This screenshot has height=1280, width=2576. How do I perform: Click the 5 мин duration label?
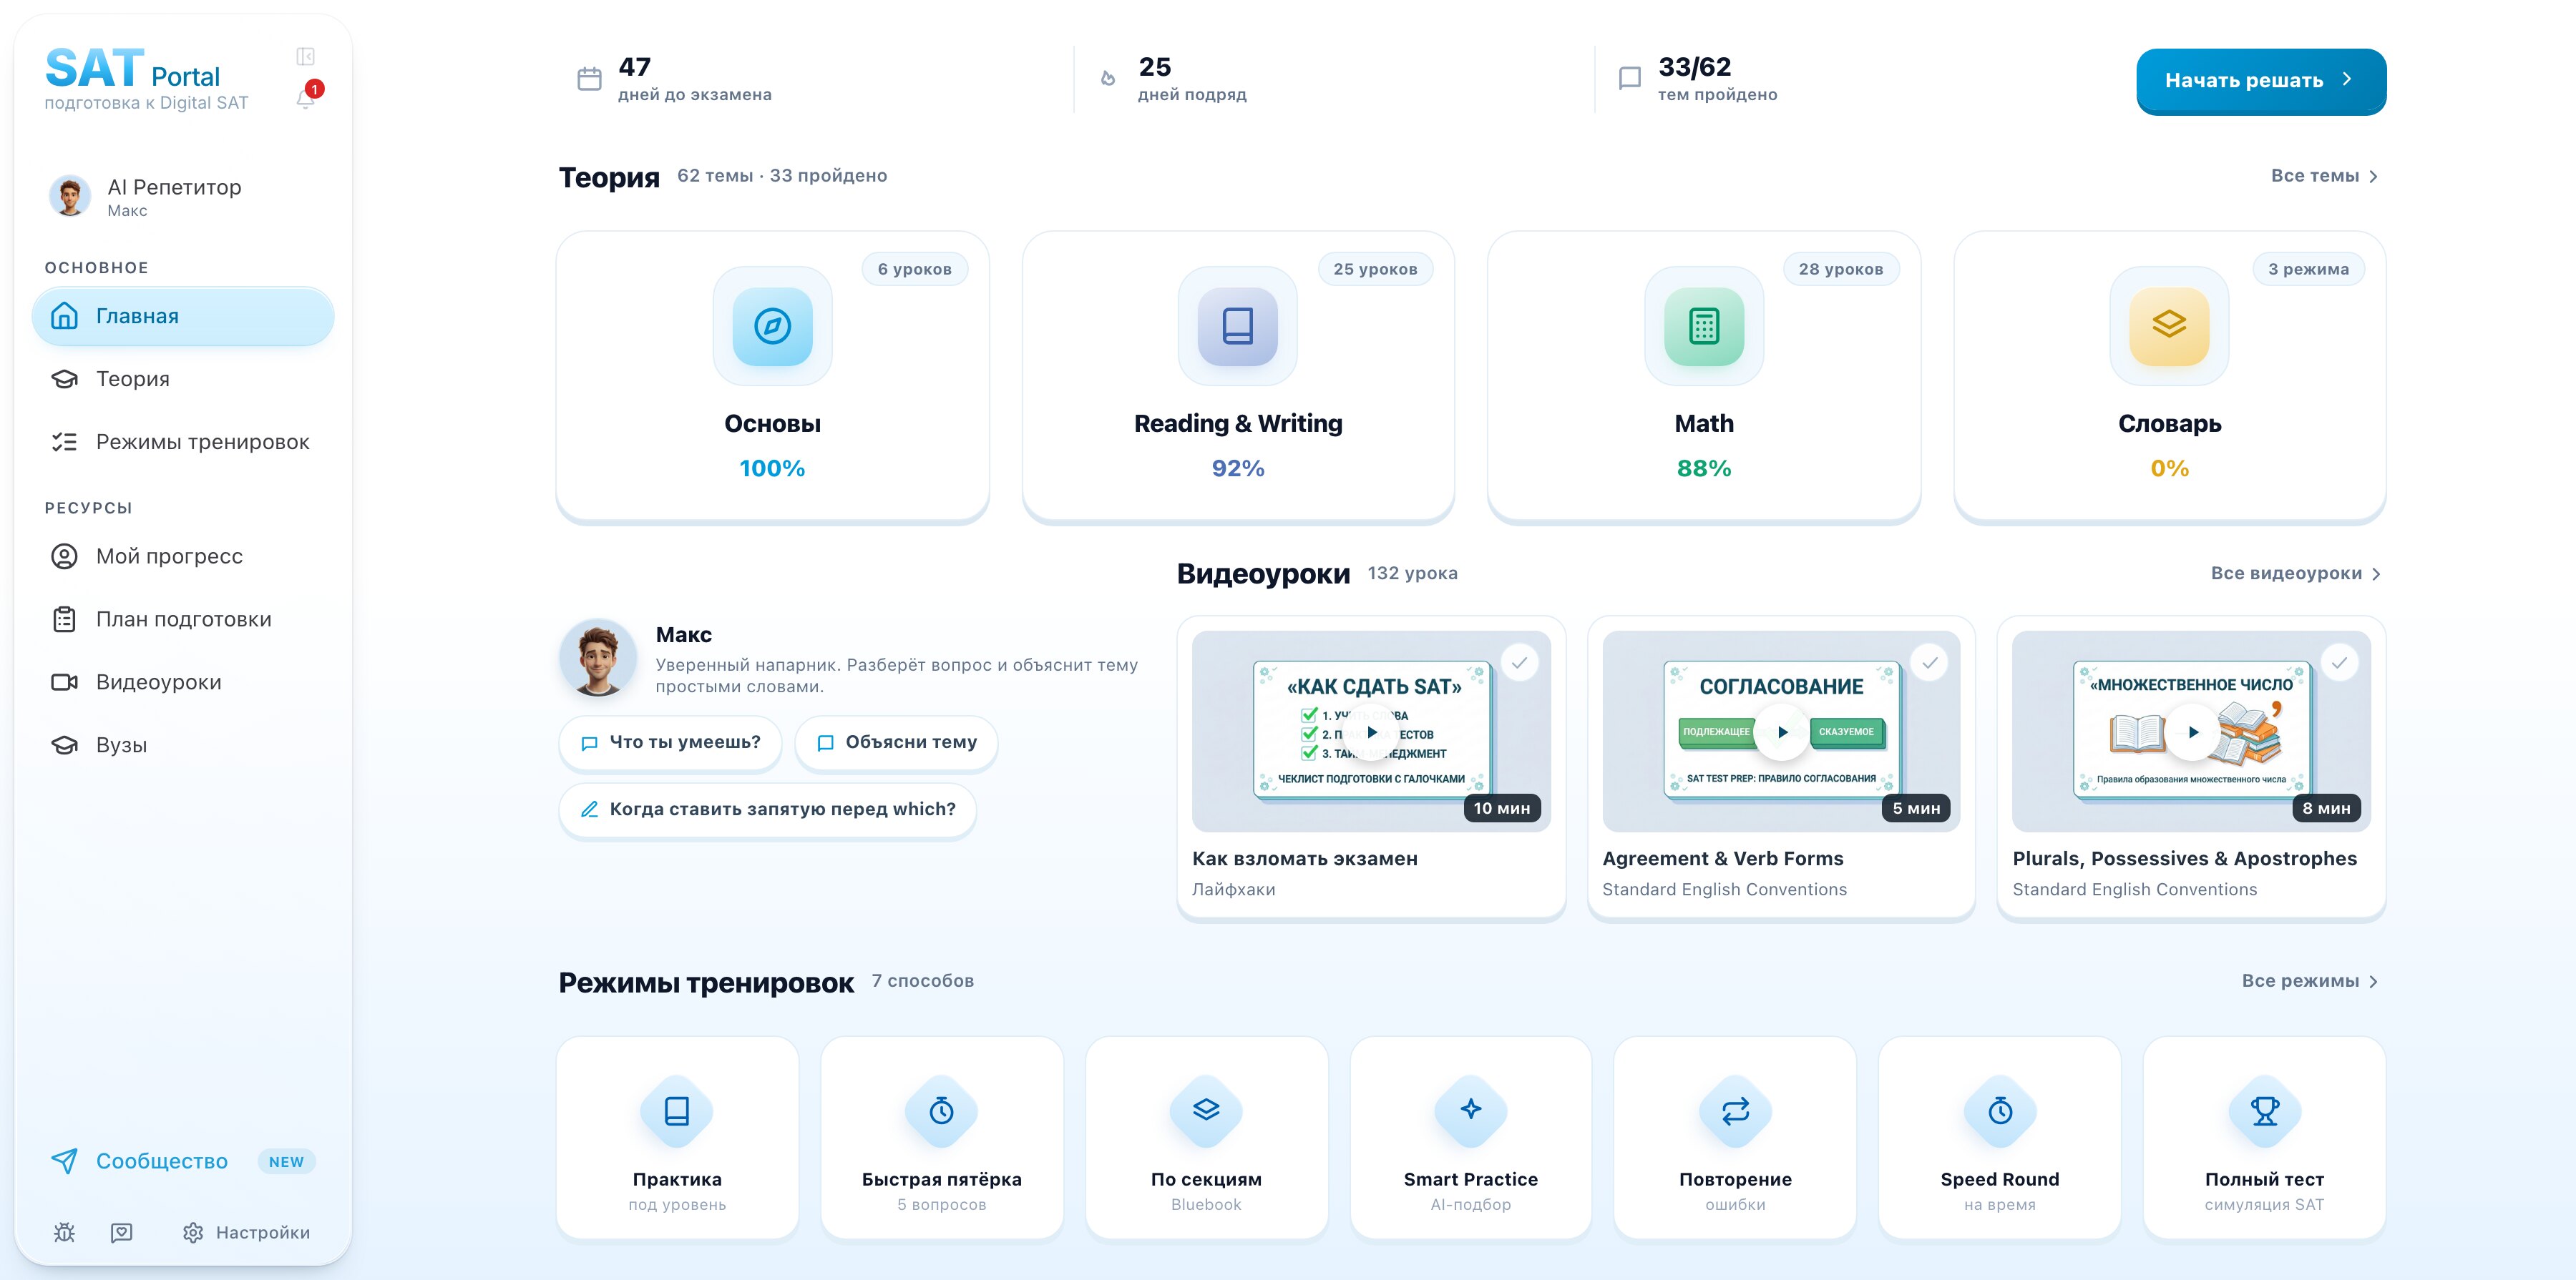pos(1916,808)
